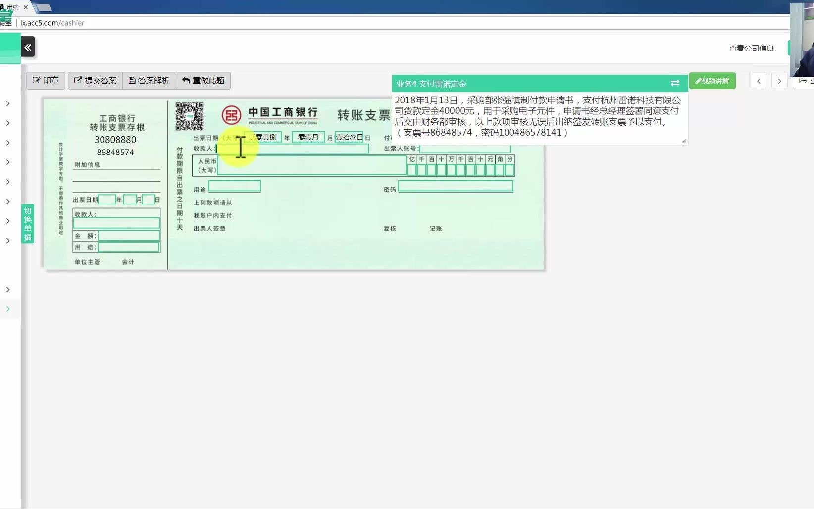Screen dimensions: 814x509
Task: Click the stub issue date year box
Action: coord(107,200)
